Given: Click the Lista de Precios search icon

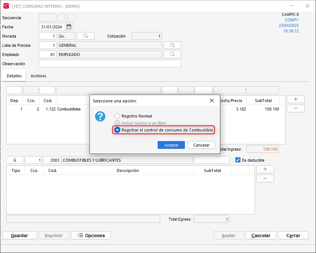Looking at the screenshot, I should 172,45.
